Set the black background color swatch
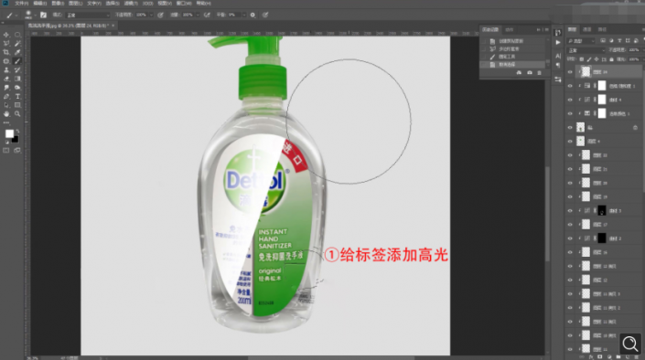The width and height of the screenshot is (645, 360). coord(16,139)
